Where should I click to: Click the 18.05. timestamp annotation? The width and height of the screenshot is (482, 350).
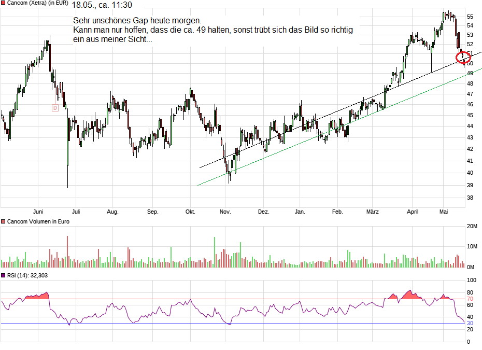point(102,5)
